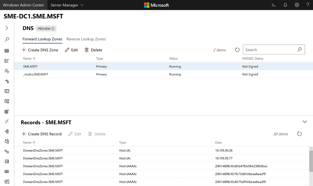Open notifications bell icon
Image resolution: width=313 pixels, height=186 pixels.
click(285, 5)
